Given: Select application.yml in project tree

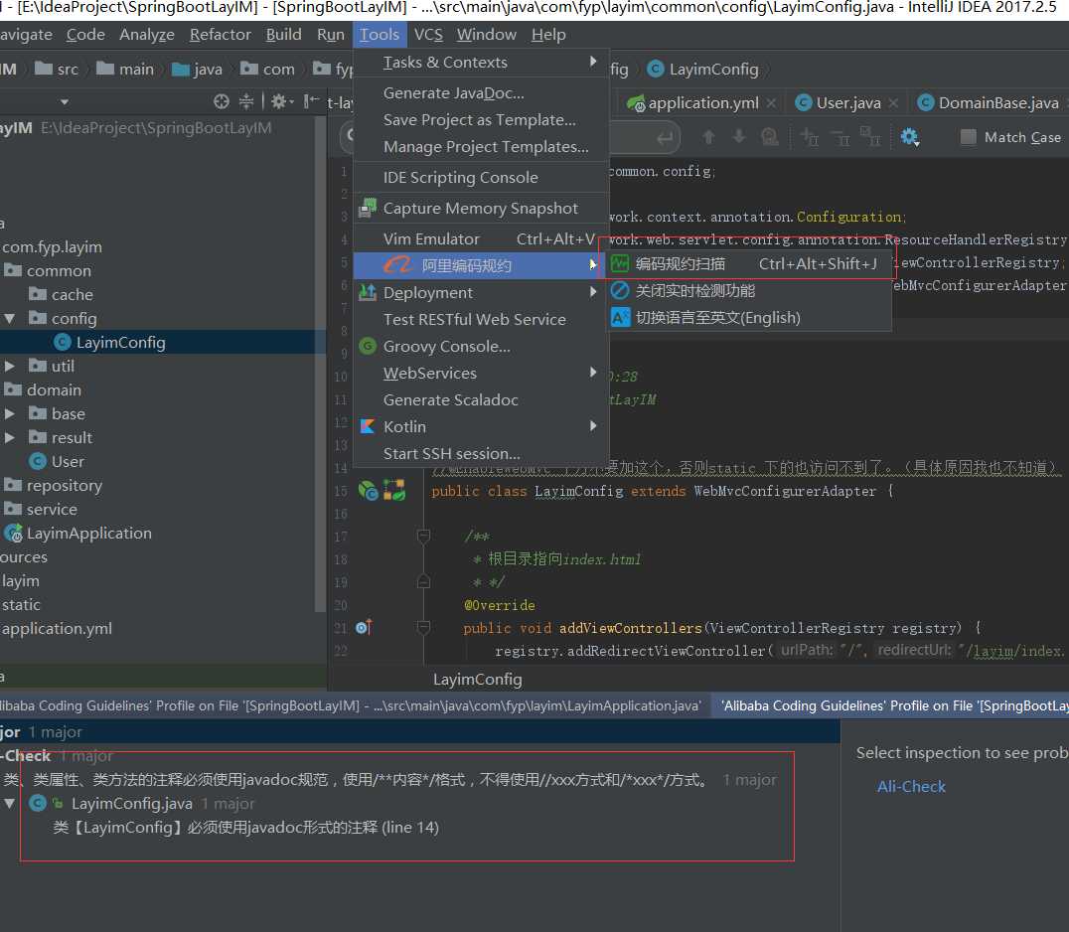Looking at the screenshot, I should pos(56,629).
